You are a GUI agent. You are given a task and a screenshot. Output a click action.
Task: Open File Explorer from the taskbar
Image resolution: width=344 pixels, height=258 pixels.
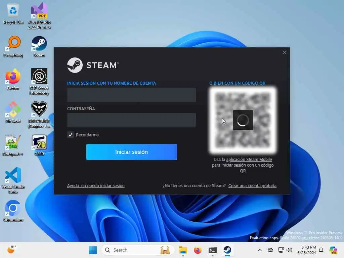pyautogui.click(x=183, y=250)
